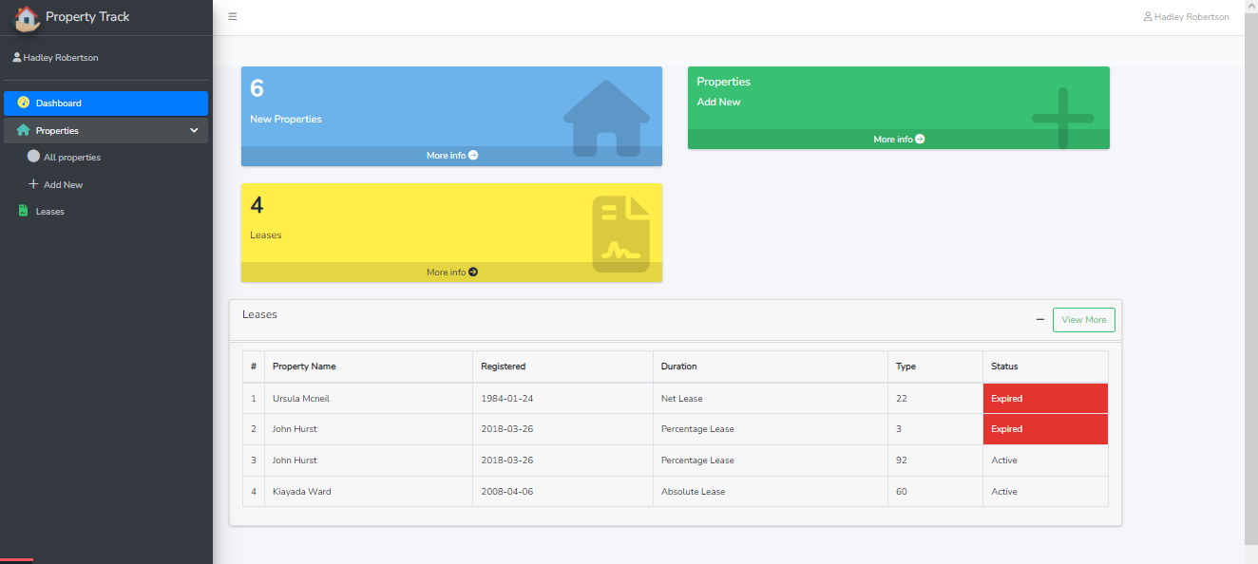Click the user icon beside Hadley Robertson

pos(1148,16)
